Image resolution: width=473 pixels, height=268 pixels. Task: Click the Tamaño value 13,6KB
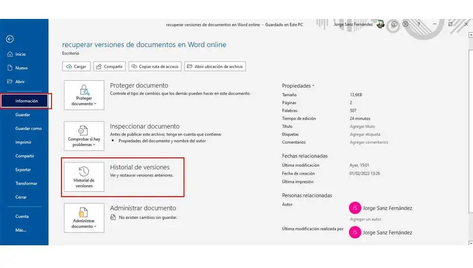356,95
